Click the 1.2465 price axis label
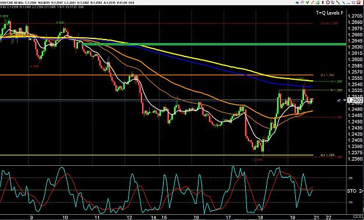The width and height of the screenshot is (364, 220). click(355, 115)
